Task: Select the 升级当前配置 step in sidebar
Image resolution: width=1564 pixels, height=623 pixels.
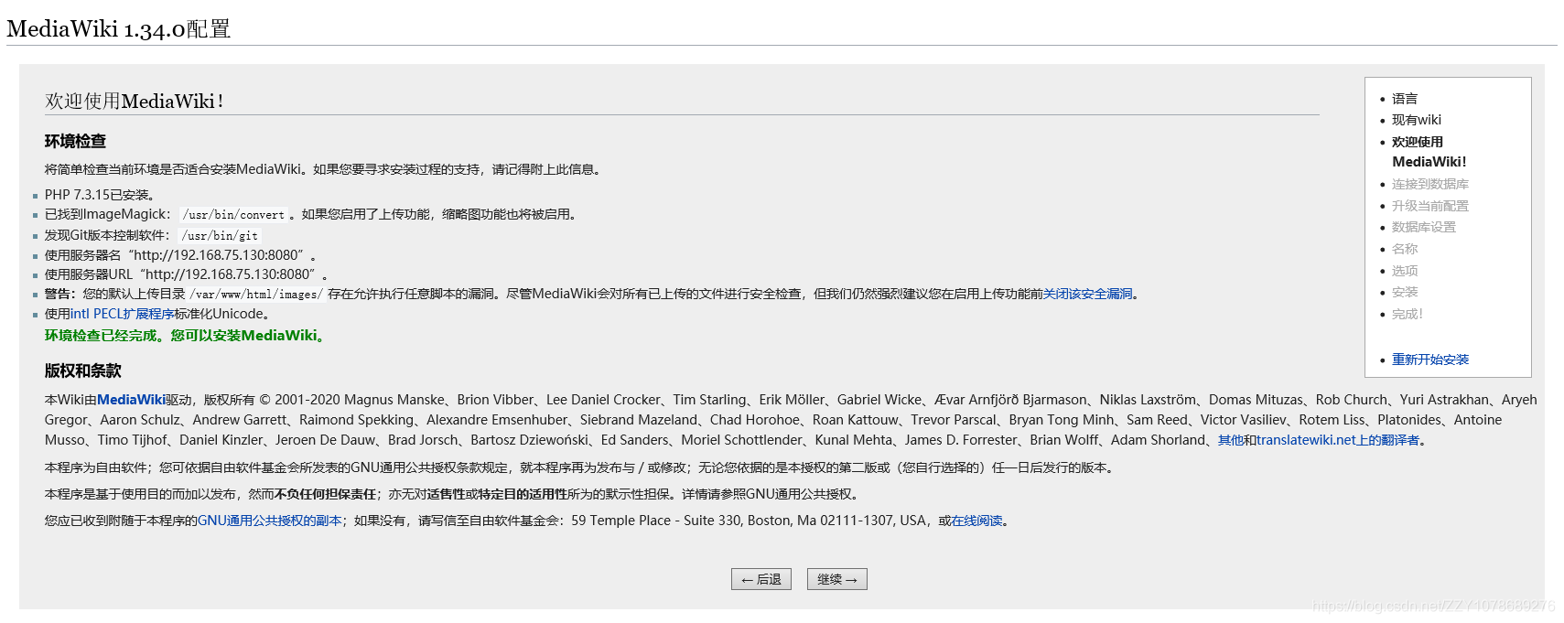Action: coord(1430,206)
